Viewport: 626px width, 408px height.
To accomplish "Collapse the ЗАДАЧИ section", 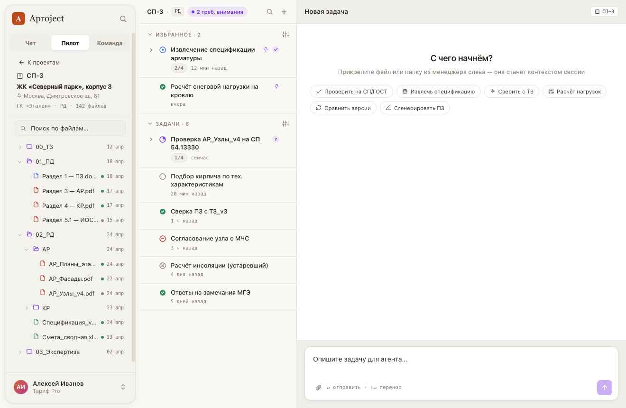I will click(x=150, y=124).
